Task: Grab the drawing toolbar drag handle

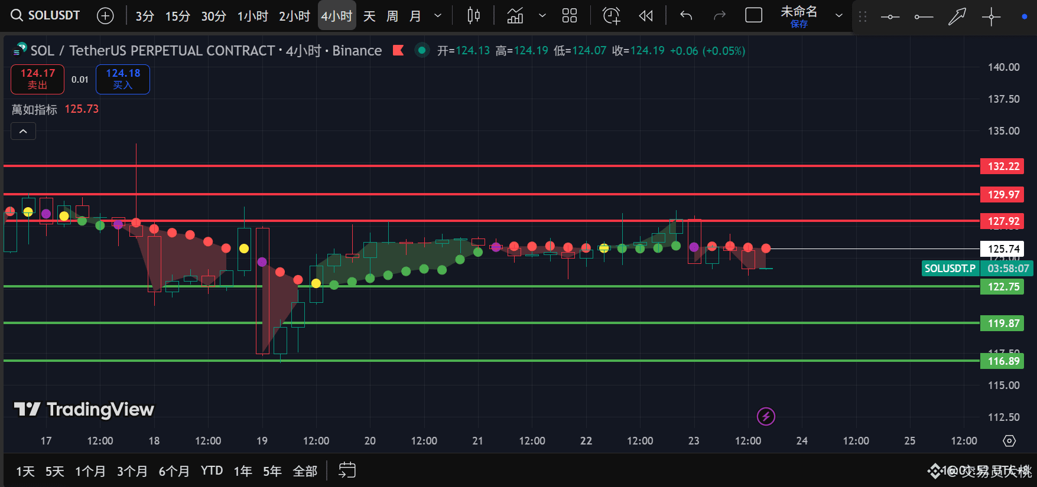Action: pyautogui.click(x=863, y=17)
